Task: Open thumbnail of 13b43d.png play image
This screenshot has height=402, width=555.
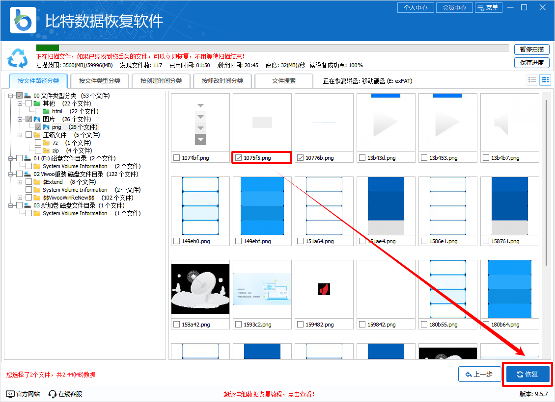Action: click(x=386, y=123)
